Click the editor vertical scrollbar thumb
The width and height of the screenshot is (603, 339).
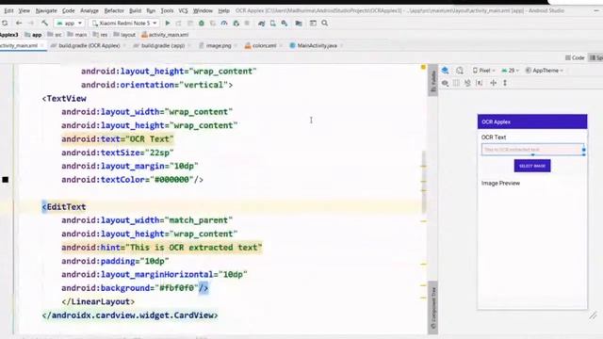(424, 182)
